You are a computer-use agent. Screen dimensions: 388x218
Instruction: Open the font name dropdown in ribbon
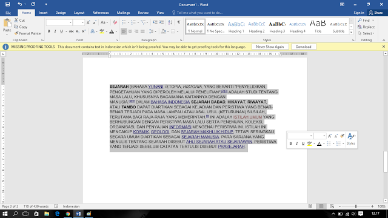70,22
